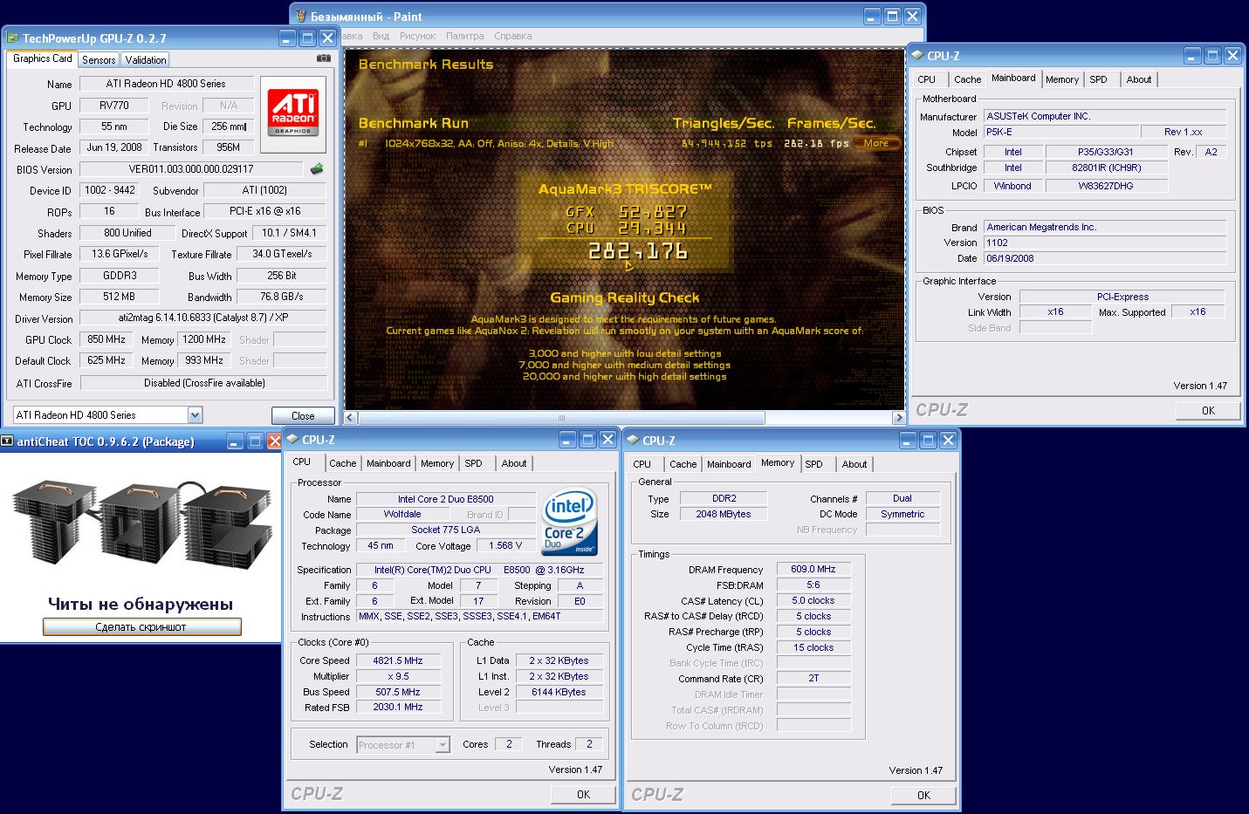The image size is (1249, 814).
Task: Click the AquaMark3 total score 282,176
Action: 638,252
